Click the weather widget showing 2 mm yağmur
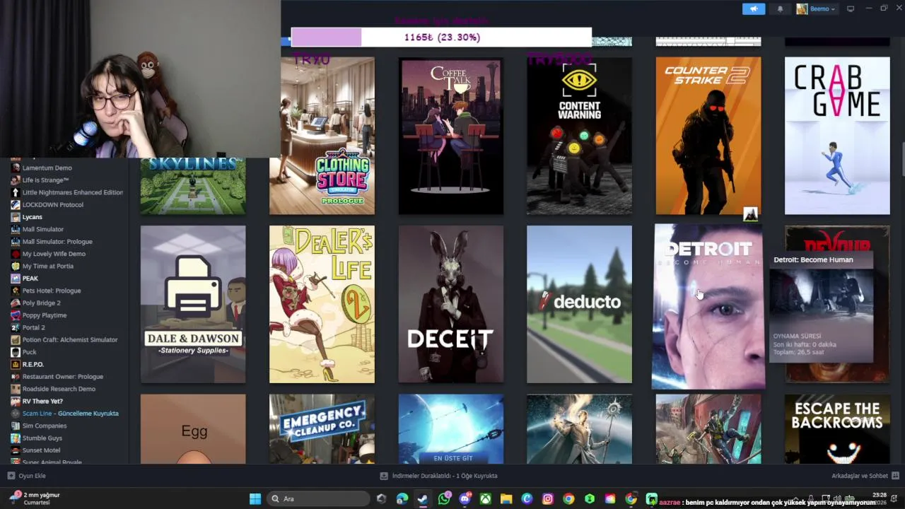The width and height of the screenshot is (905, 509). (x=35, y=498)
